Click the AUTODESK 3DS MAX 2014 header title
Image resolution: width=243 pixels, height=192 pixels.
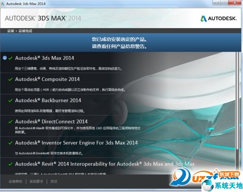pyautogui.click(x=43, y=18)
